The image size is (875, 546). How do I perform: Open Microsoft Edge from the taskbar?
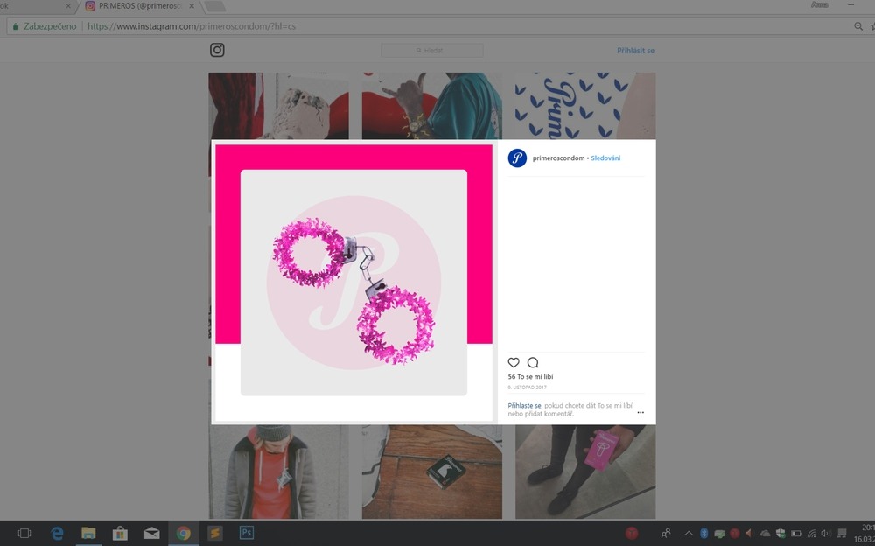(57, 533)
